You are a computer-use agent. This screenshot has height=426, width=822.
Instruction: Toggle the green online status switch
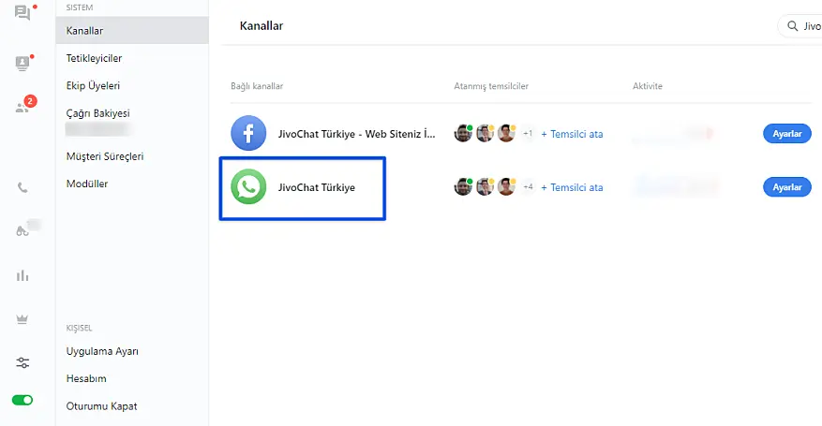(x=22, y=400)
